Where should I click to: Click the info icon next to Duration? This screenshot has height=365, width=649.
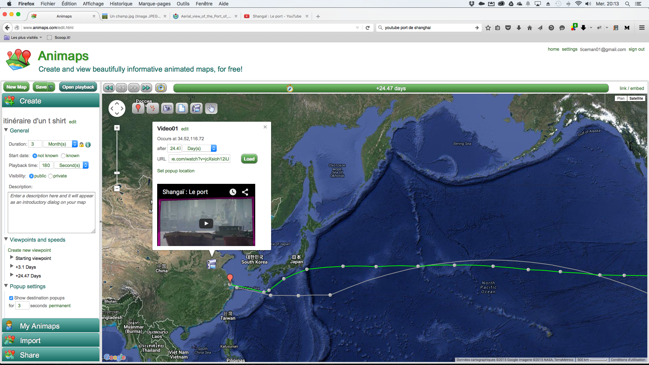tap(88, 145)
